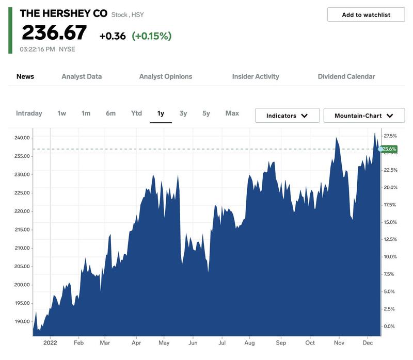
Task: View the Dividend Calendar tab
Action: pos(346,76)
